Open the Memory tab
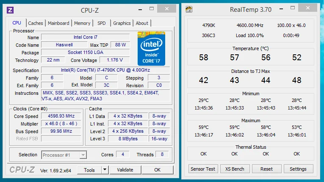324x182 pixels. [82, 23]
